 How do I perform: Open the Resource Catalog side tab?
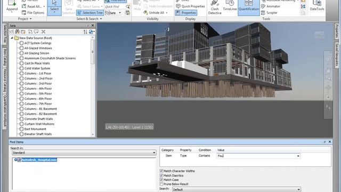point(5,81)
